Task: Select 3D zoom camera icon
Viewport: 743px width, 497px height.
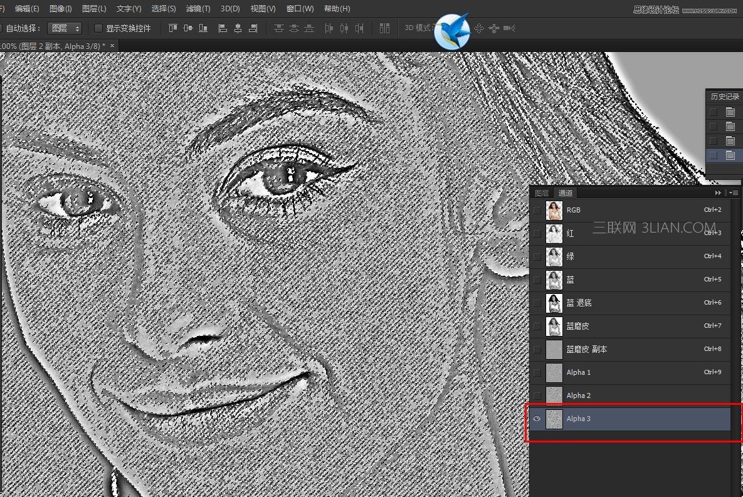Action: pyautogui.click(x=509, y=28)
